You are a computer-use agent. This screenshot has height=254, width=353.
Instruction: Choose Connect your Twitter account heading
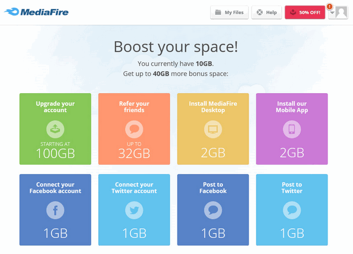coord(134,188)
